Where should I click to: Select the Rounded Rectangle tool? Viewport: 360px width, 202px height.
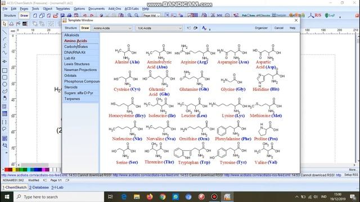click(4, 77)
